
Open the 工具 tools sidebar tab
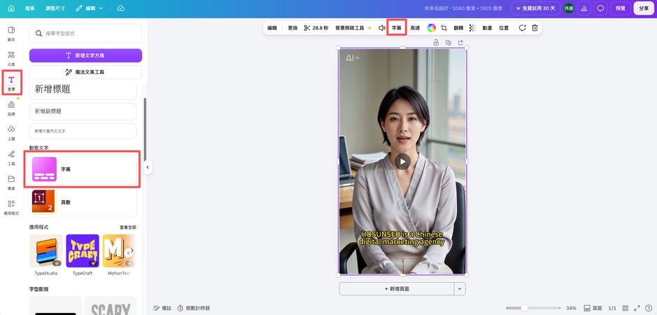click(11, 157)
